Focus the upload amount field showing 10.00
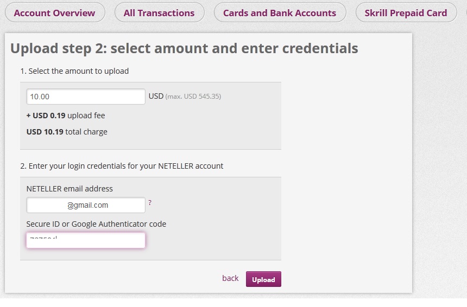Viewport: 467px width, 307px height. [x=86, y=97]
